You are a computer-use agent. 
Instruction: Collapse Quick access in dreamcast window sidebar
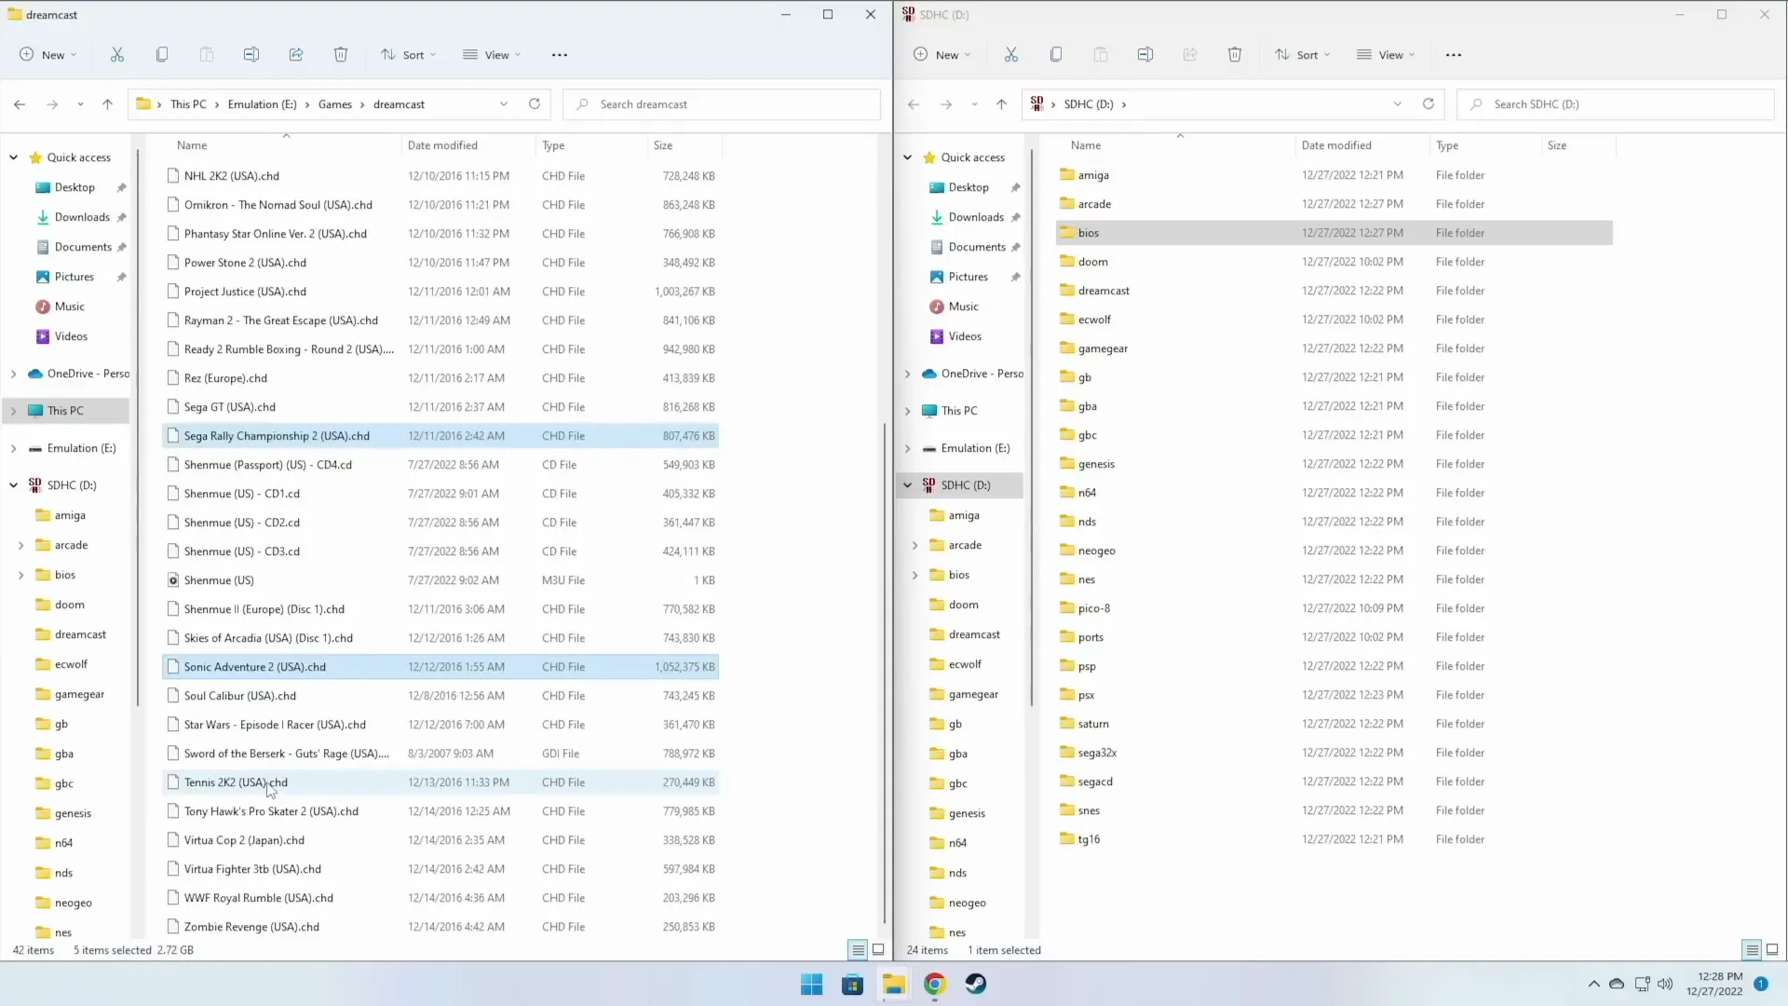[13, 157]
